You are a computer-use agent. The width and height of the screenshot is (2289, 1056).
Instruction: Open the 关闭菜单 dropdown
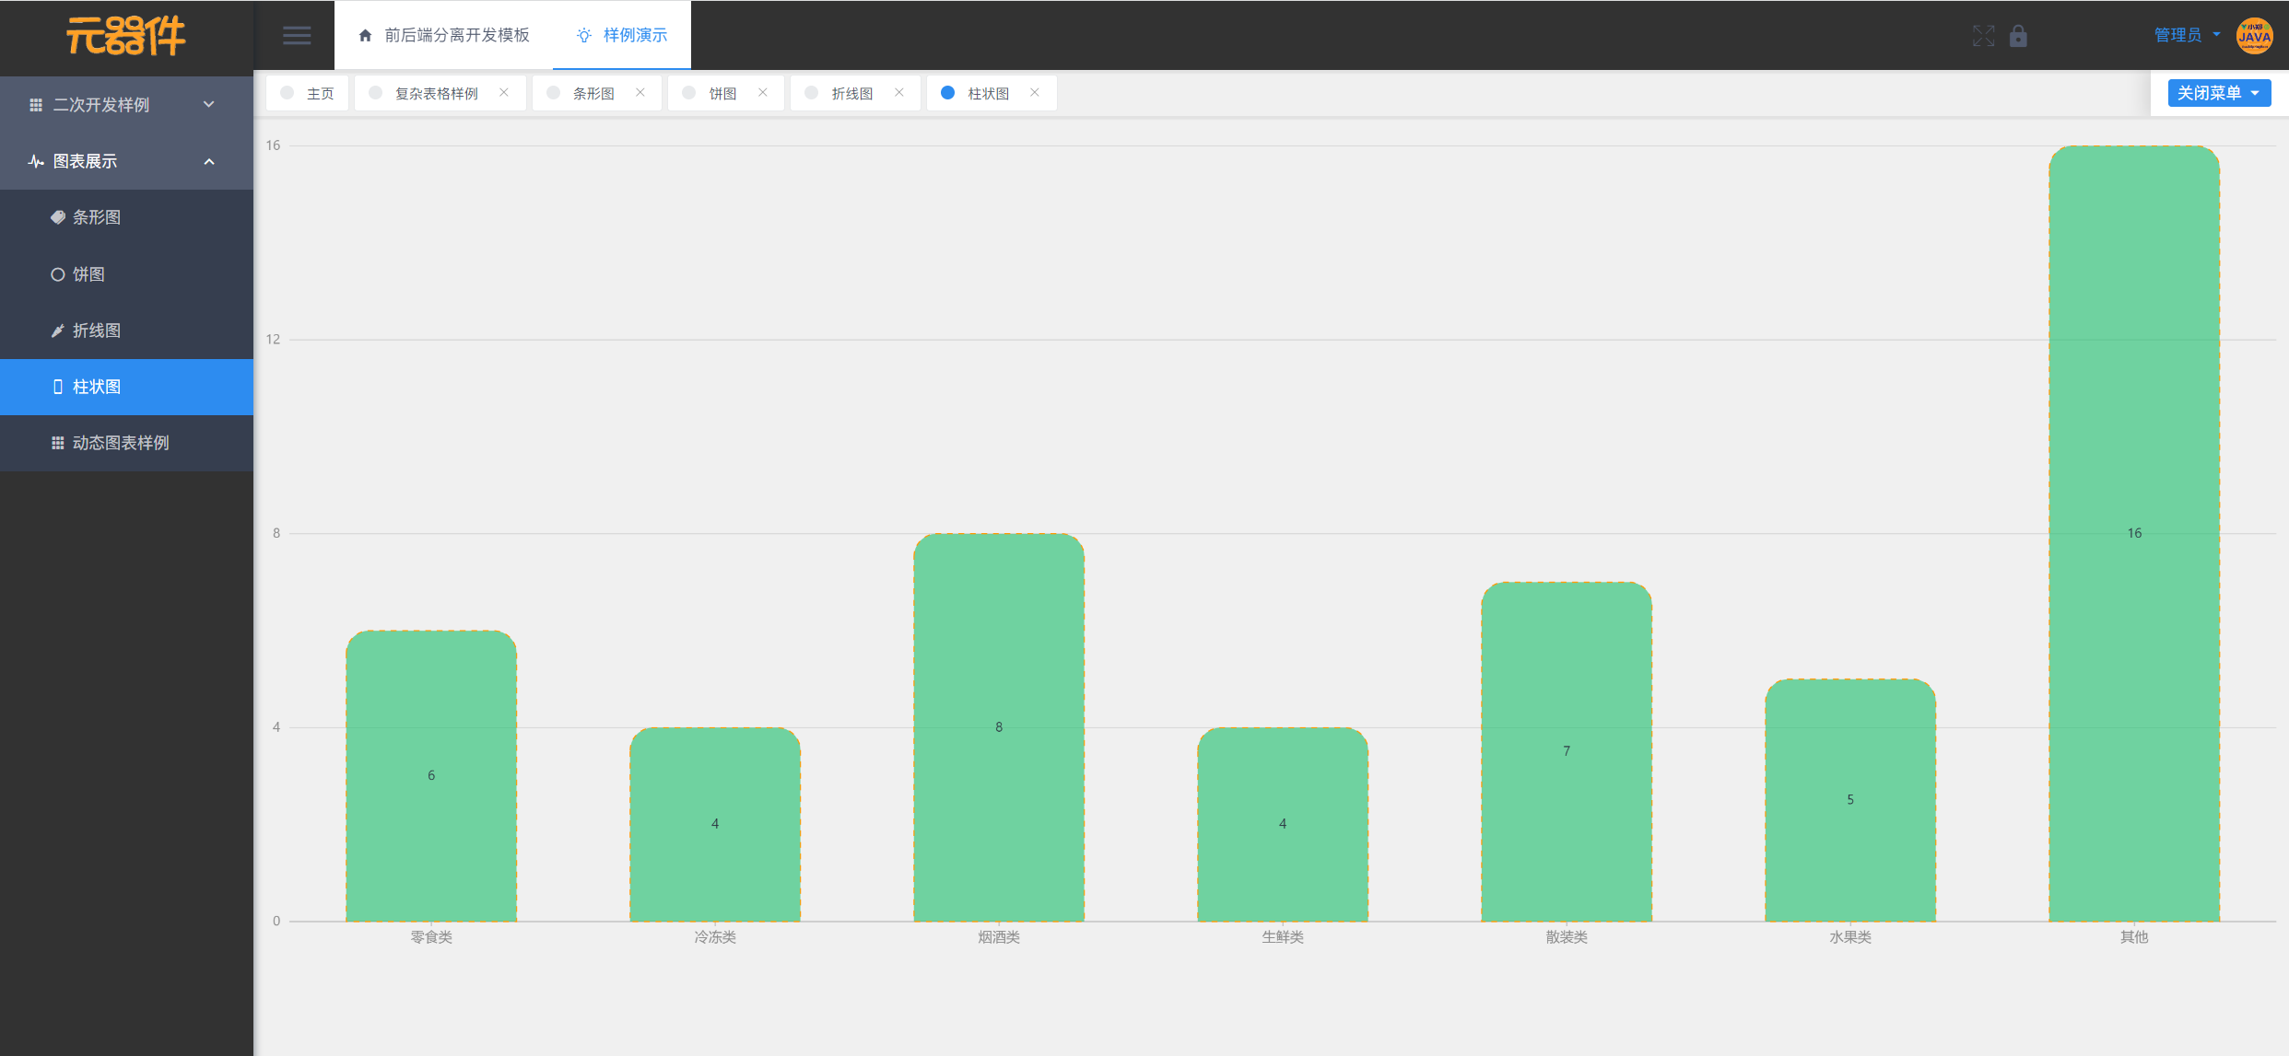tap(2218, 93)
